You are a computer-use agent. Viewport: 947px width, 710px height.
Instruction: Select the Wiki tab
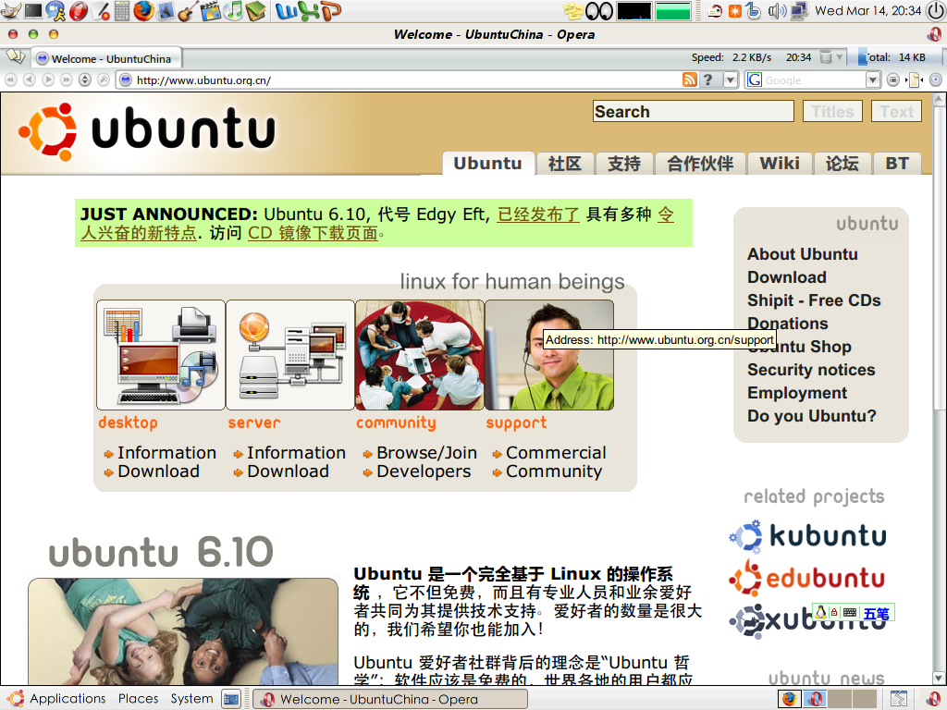(x=780, y=163)
